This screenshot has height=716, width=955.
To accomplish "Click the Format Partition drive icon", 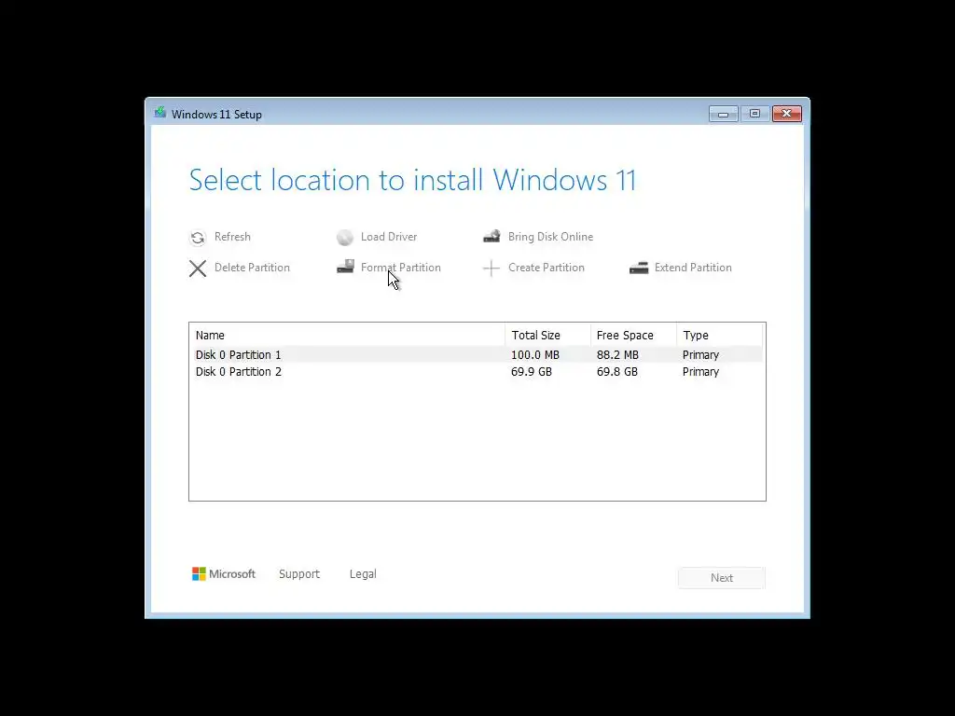I will [345, 267].
